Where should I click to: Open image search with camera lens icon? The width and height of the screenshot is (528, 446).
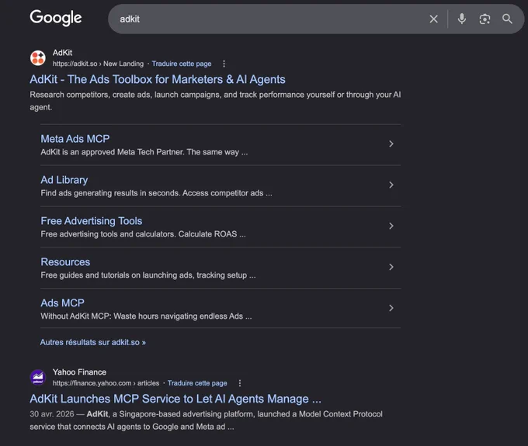pyautogui.click(x=485, y=19)
